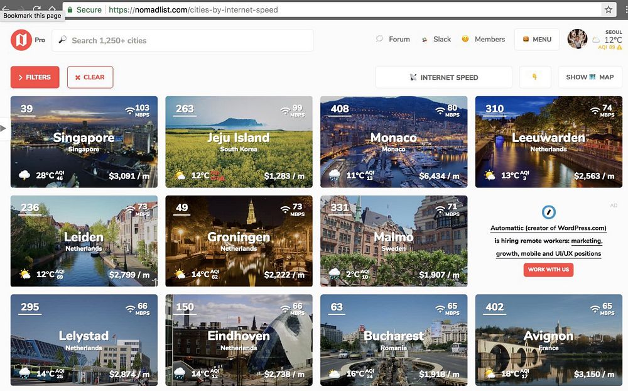Click the wifi icon on Jeju Island card
This screenshot has width=628, height=391.
[284, 110]
